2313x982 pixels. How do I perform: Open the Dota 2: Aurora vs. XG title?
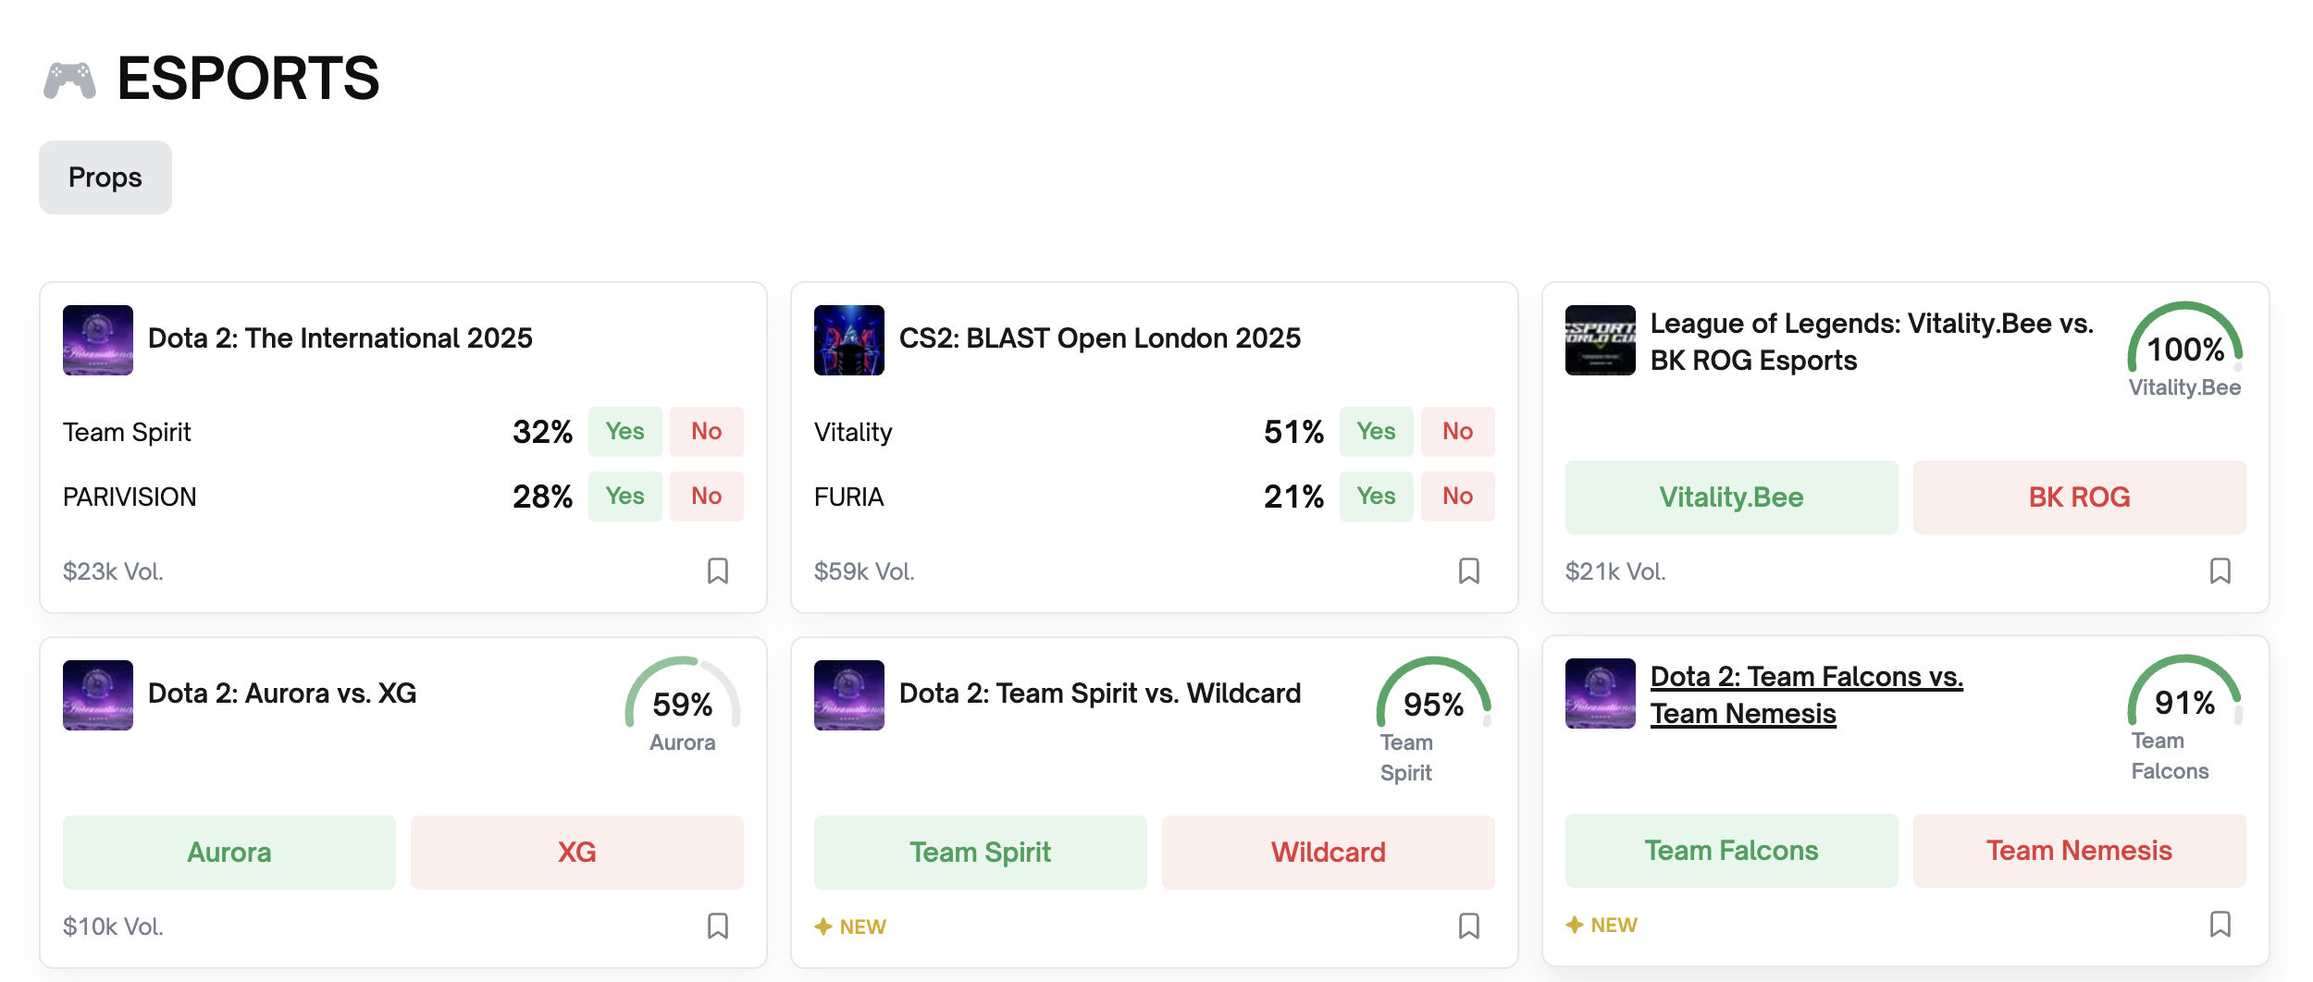pyautogui.click(x=282, y=694)
